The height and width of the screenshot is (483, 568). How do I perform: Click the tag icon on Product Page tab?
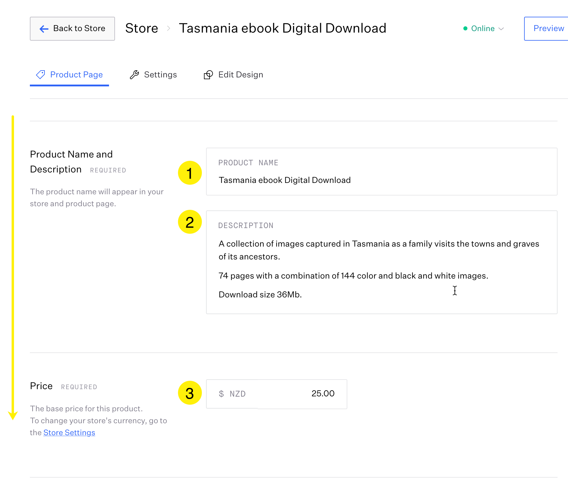(41, 75)
